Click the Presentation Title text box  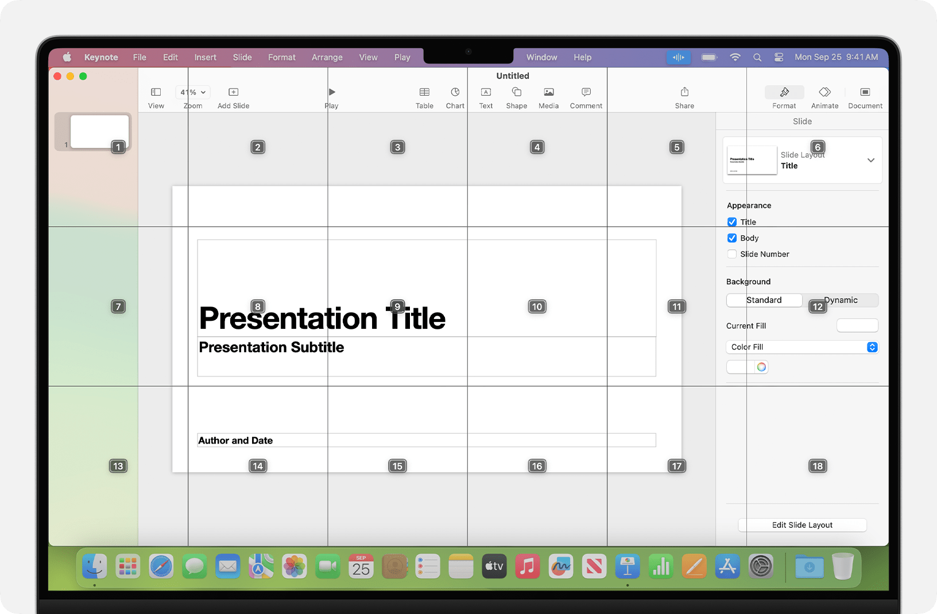427,288
